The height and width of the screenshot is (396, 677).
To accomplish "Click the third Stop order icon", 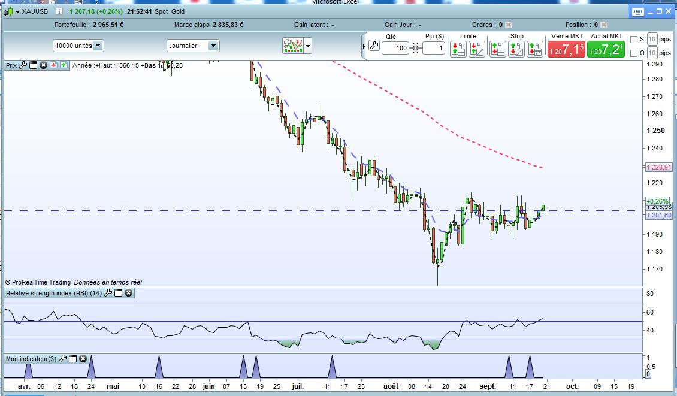I will 535,49.
